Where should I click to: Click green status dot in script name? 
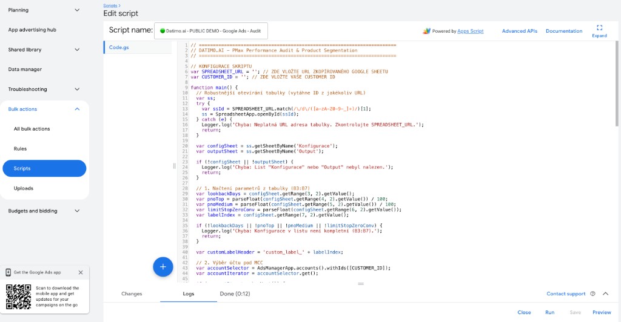coord(163,31)
